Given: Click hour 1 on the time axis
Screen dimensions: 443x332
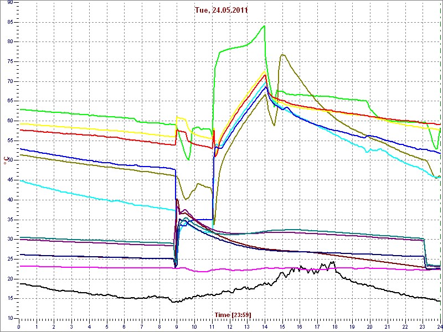Looking at the screenshot, I should [37, 326].
